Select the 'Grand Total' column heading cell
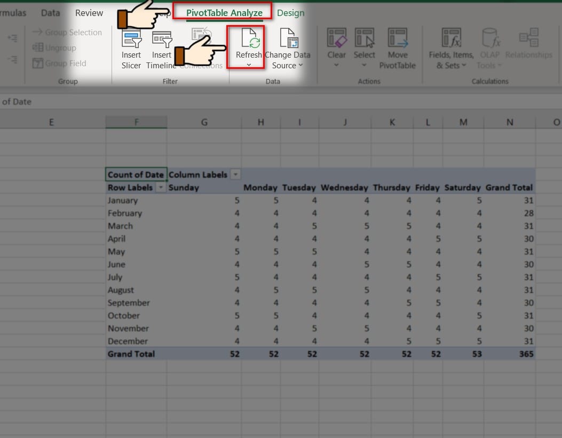 point(509,187)
